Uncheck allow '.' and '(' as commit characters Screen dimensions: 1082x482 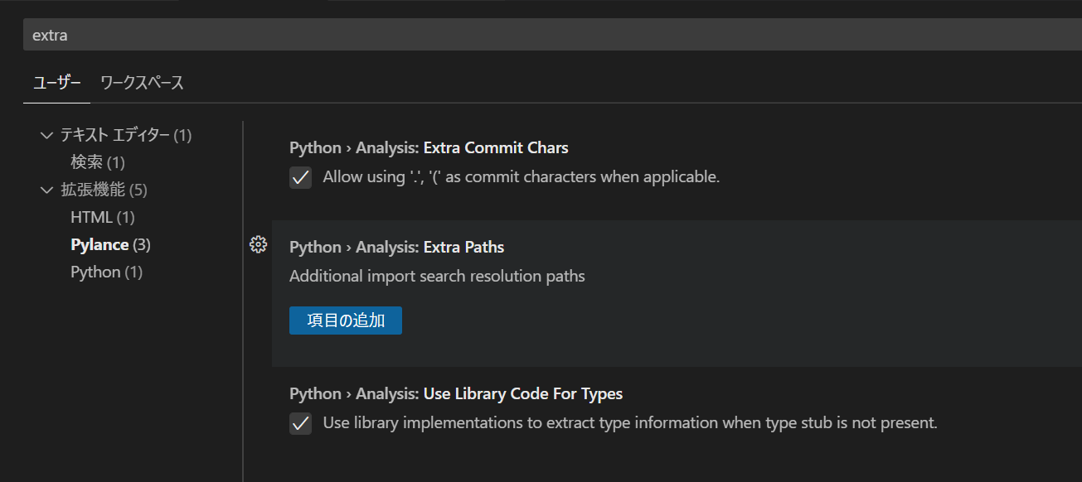click(300, 176)
